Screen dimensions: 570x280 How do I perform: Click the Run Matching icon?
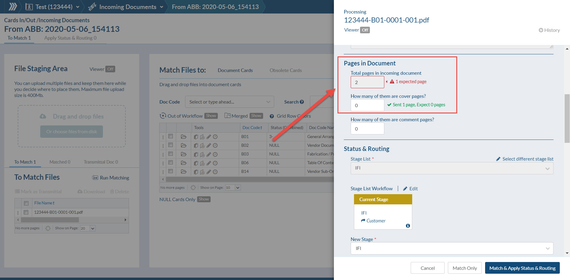95,178
